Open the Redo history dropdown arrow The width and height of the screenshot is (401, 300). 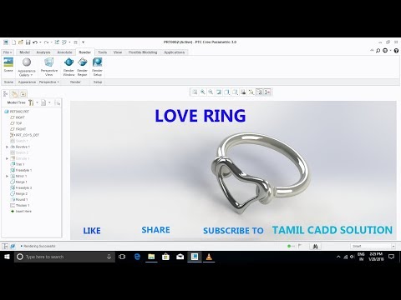[52, 42]
